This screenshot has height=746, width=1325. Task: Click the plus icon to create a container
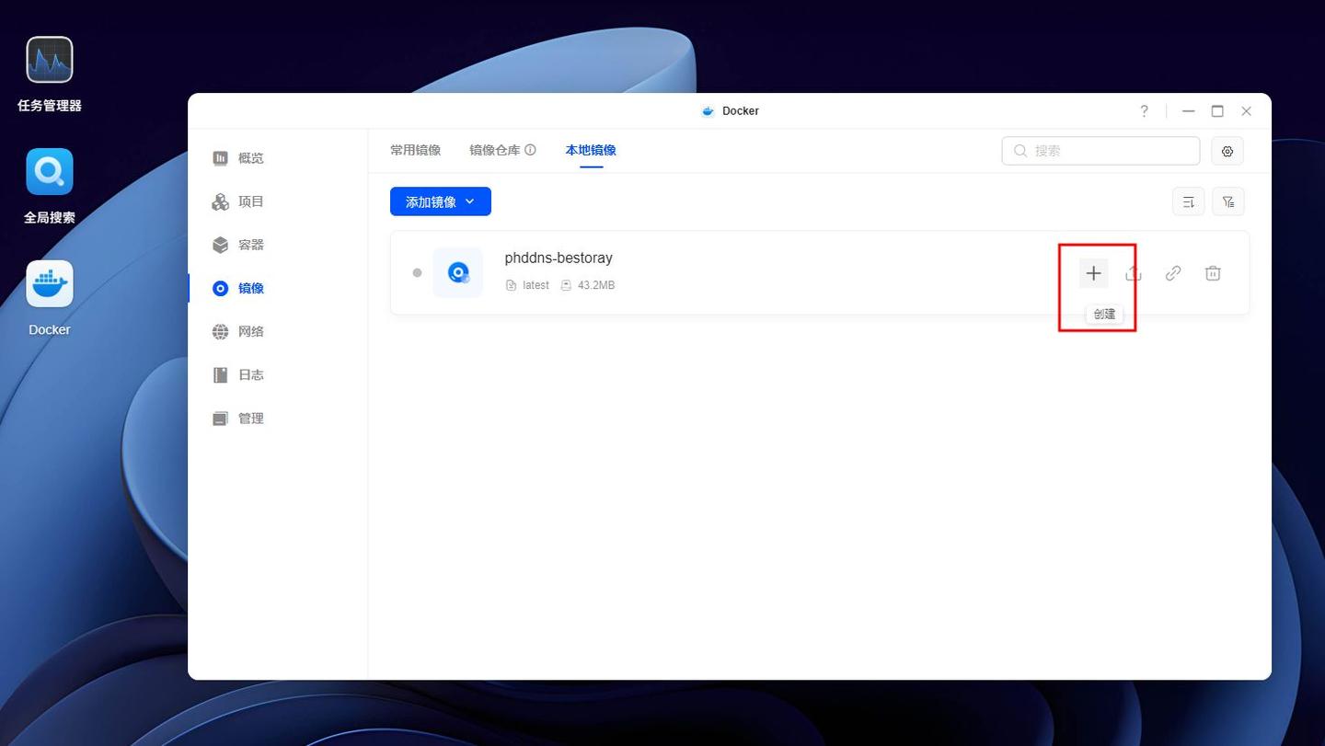tap(1093, 273)
